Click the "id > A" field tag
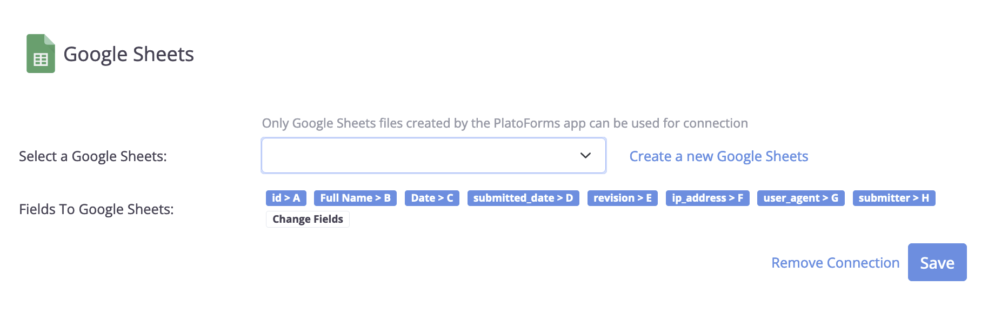The width and height of the screenshot is (988, 319). click(286, 198)
